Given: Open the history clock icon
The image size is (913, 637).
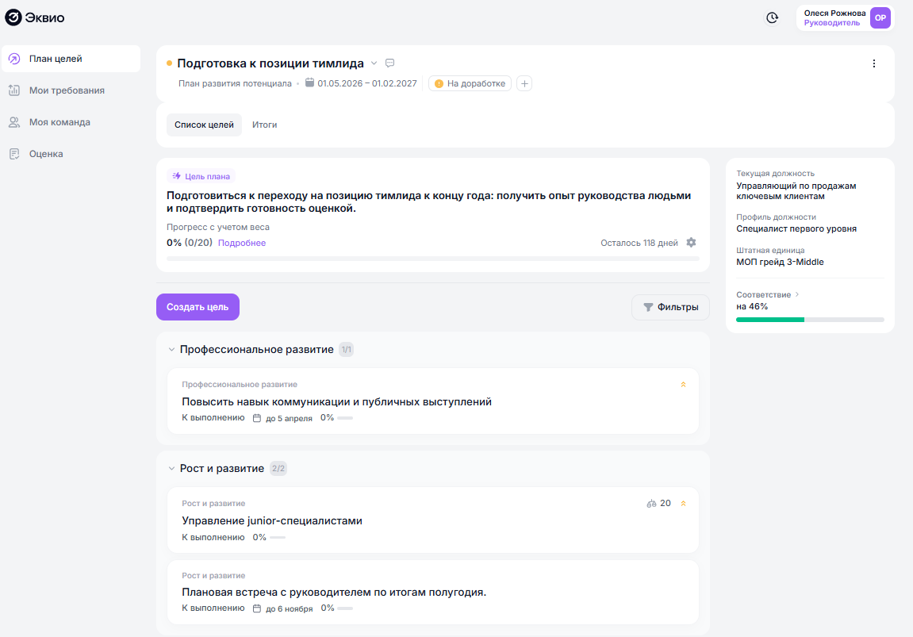Looking at the screenshot, I should coord(772,18).
